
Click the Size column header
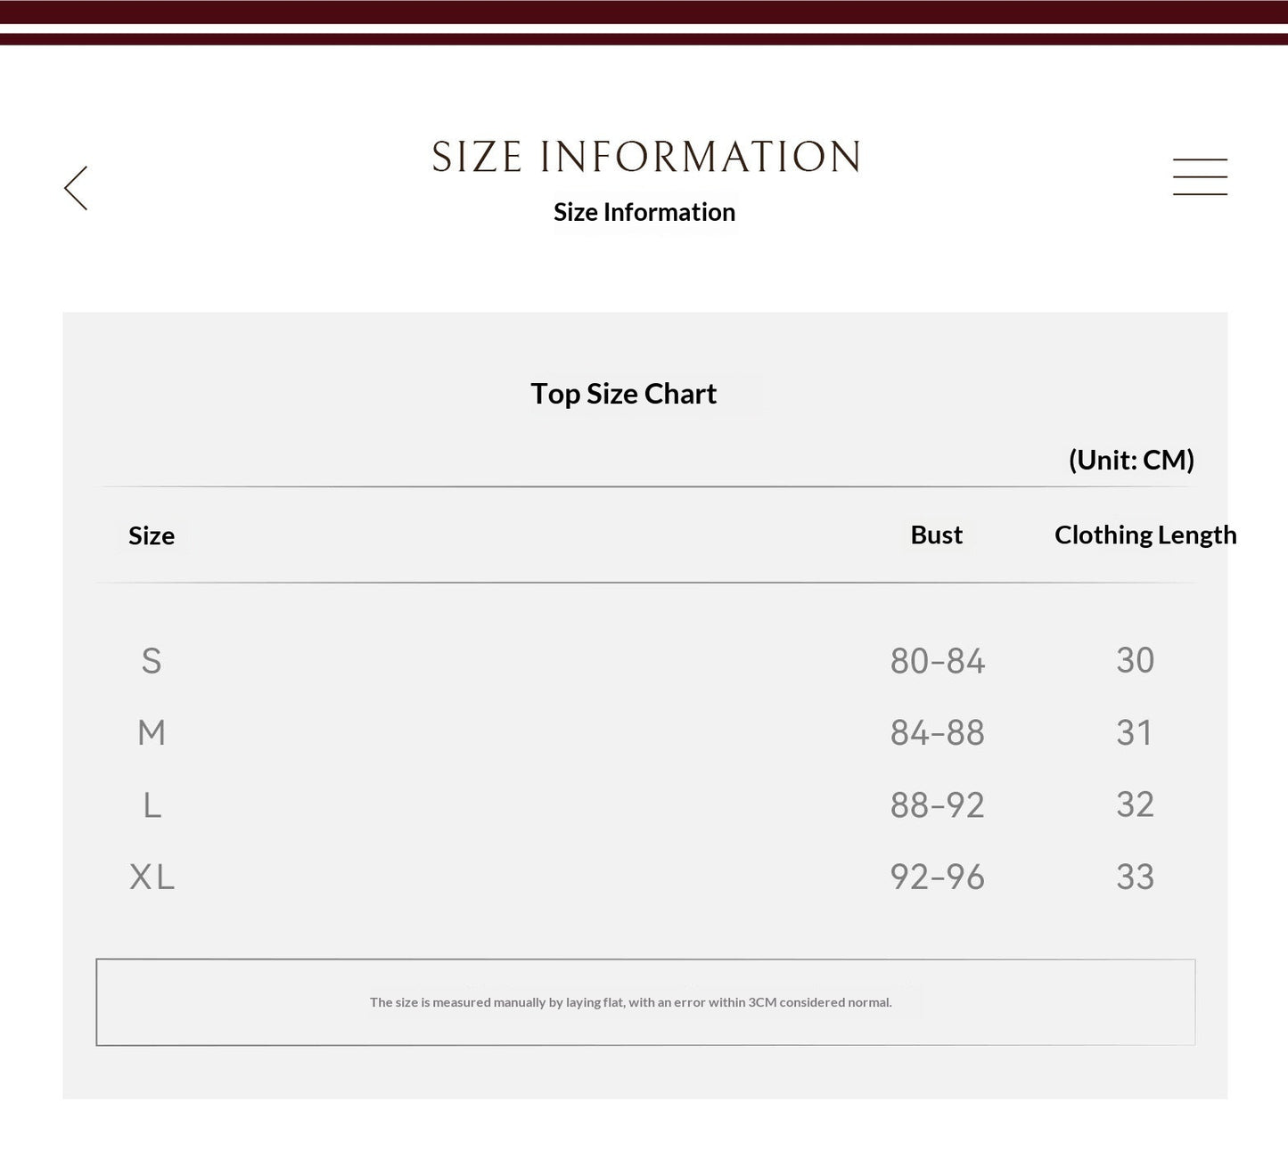click(152, 535)
